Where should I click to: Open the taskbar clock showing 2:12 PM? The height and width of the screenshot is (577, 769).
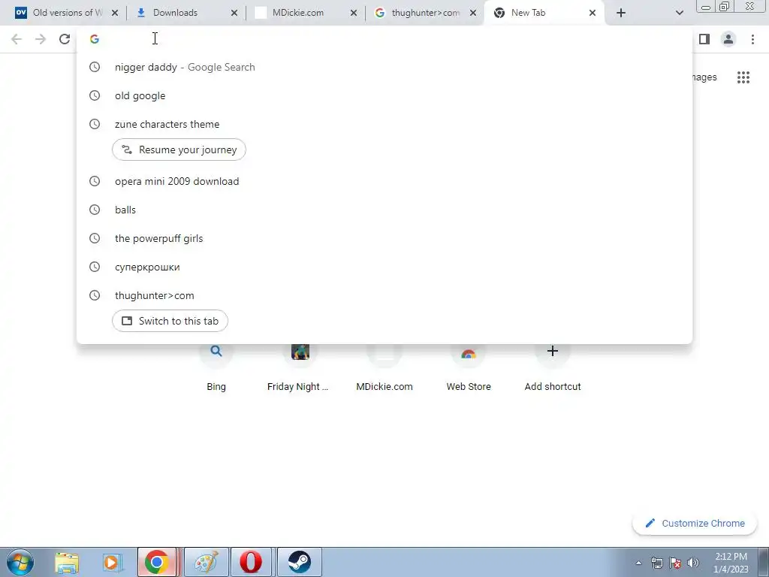click(731, 563)
